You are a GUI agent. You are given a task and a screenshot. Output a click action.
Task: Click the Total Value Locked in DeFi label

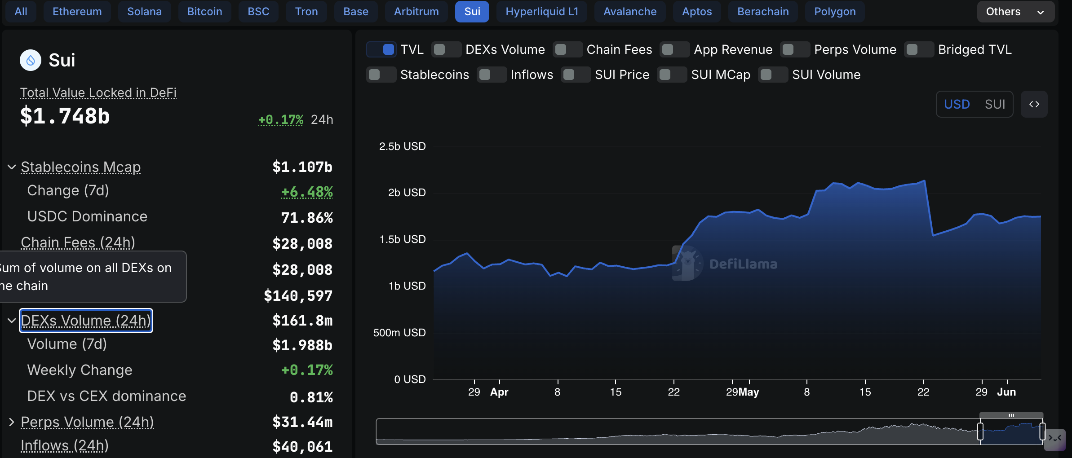click(x=98, y=92)
